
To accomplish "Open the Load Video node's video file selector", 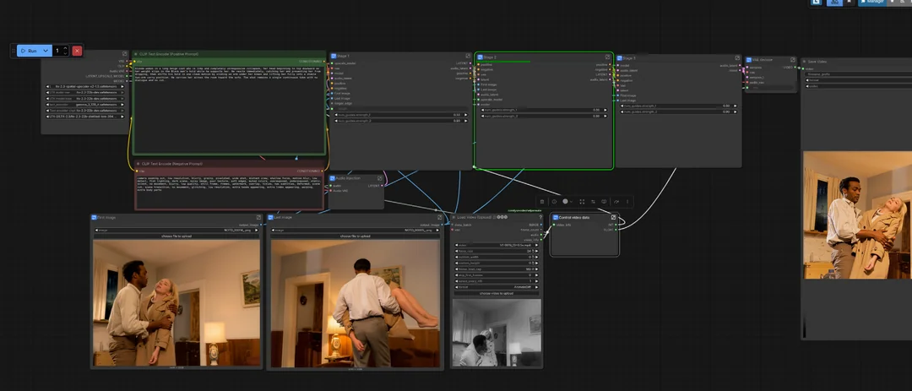I will pos(497,245).
